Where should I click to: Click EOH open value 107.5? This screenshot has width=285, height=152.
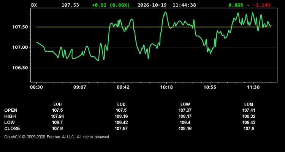point(57,110)
